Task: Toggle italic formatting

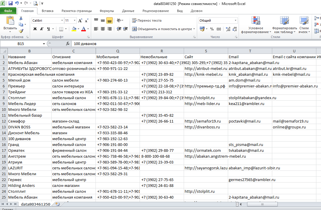Action: (x=41, y=29)
